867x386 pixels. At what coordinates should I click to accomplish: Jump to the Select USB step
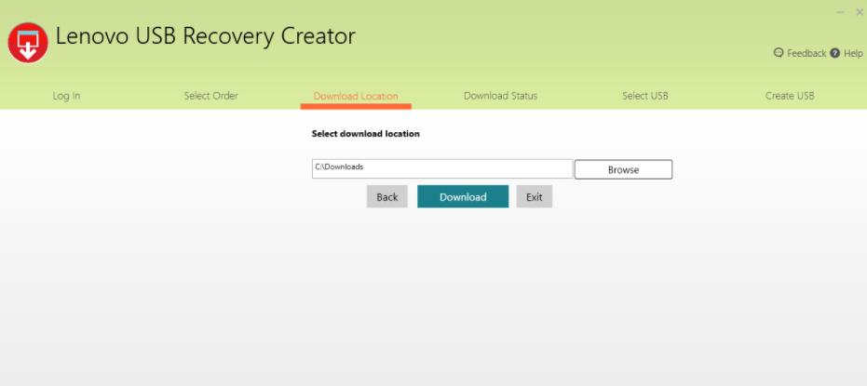pyautogui.click(x=644, y=96)
